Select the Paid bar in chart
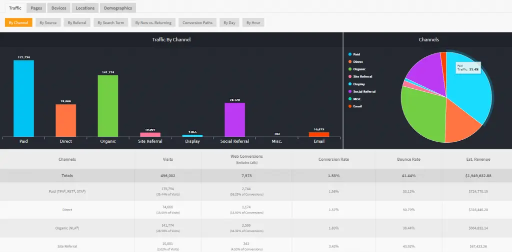The width and height of the screenshot is (512, 252). click(23, 98)
